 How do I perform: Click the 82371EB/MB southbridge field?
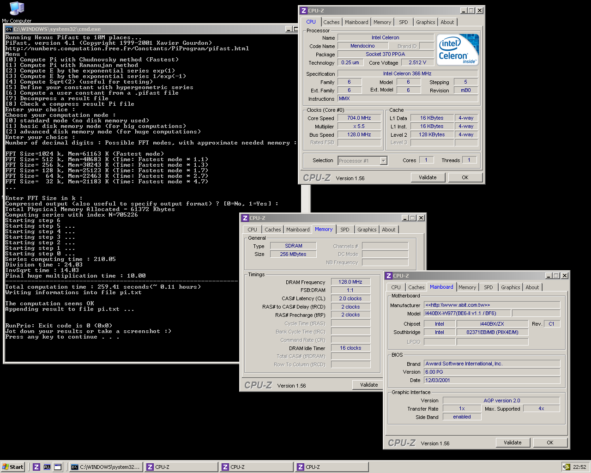[x=492, y=333]
